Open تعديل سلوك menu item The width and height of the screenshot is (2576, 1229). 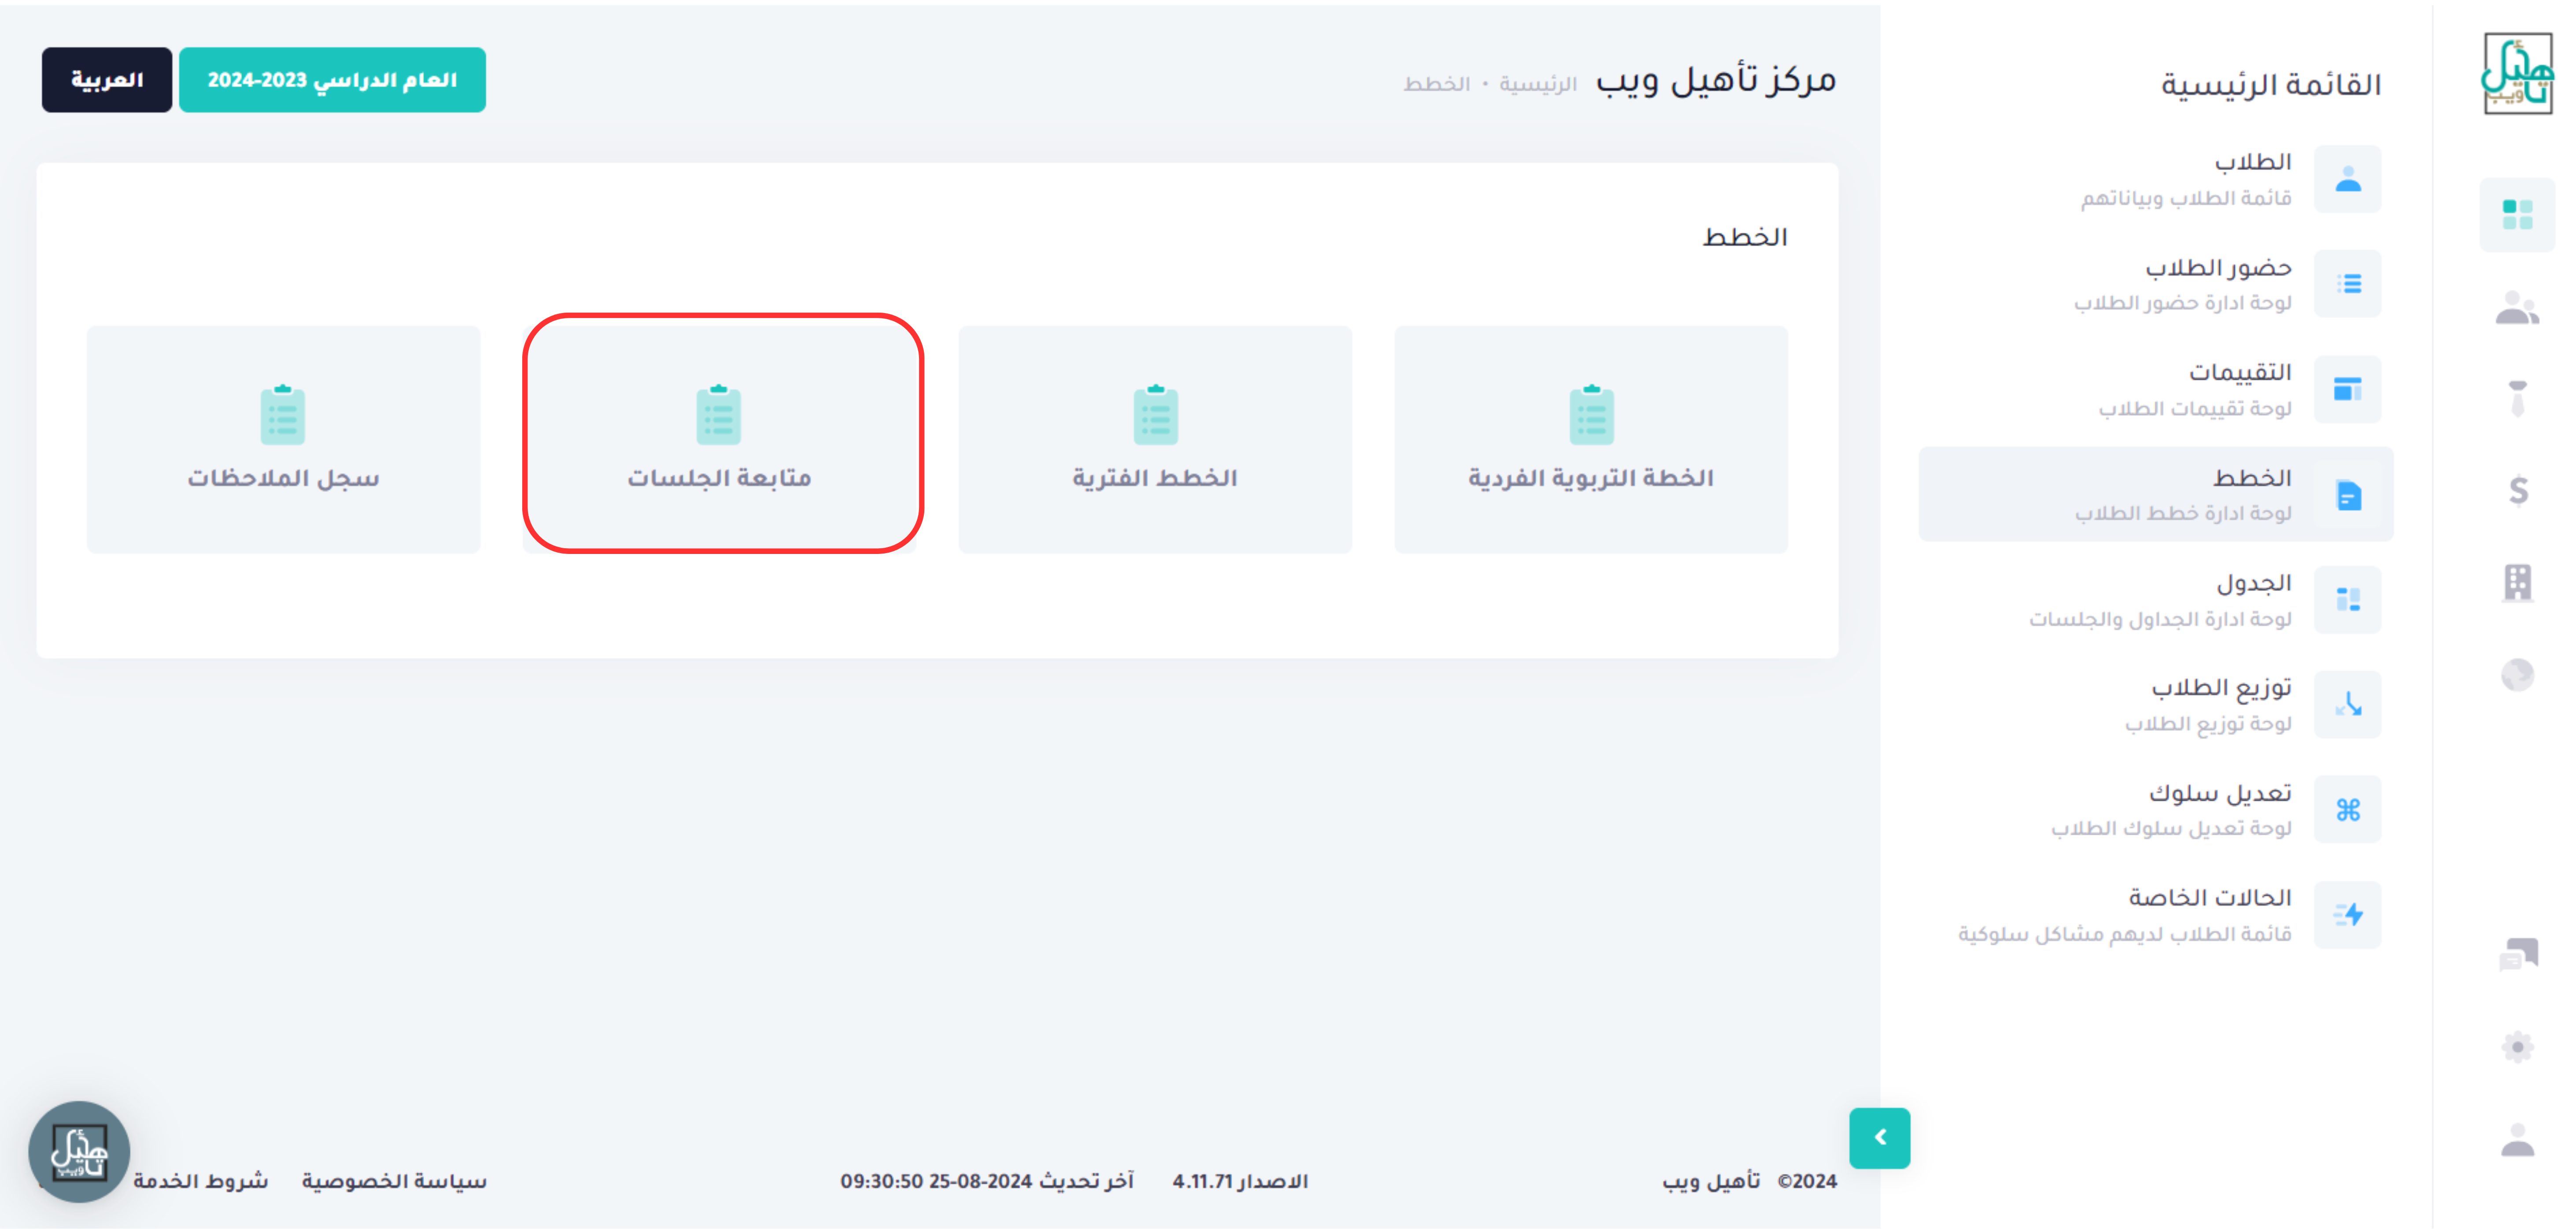pos(2155,809)
